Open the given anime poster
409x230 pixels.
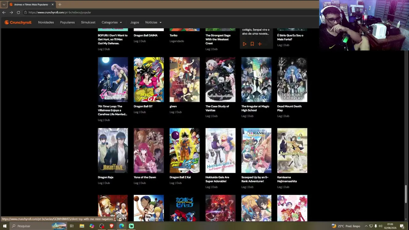[x=184, y=80]
